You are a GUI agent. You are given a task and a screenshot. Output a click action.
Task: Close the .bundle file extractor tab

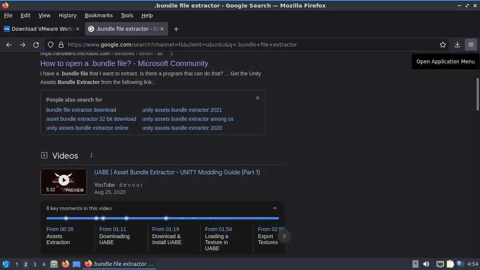pyautogui.click(x=162, y=29)
